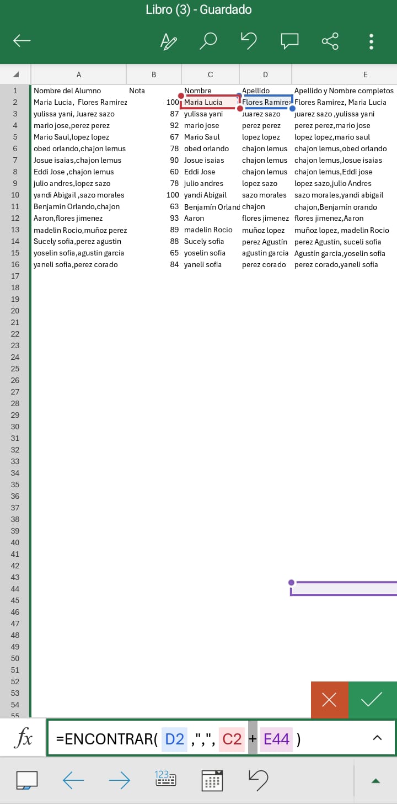Undo using the top bar arrow
Image resolution: width=397 pixels, height=804 pixels.
pos(249,40)
